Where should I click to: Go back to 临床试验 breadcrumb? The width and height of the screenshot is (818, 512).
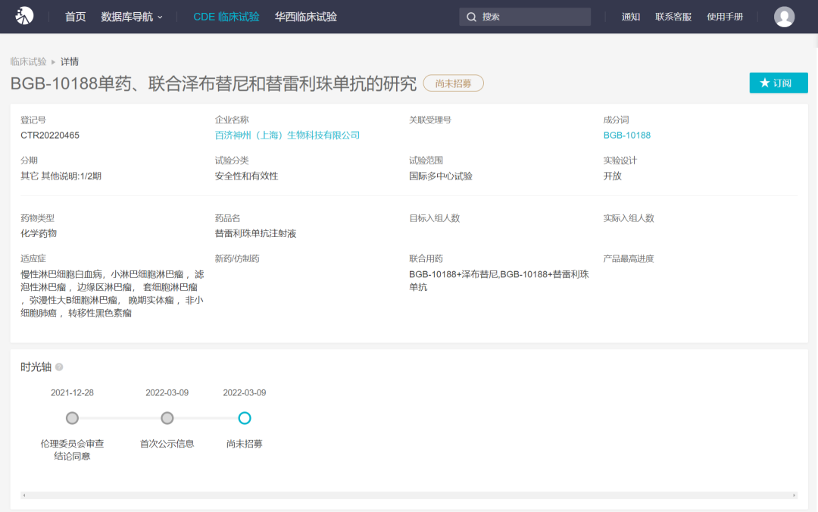click(x=28, y=61)
